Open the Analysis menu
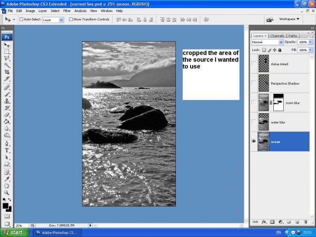 pos(81,11)
